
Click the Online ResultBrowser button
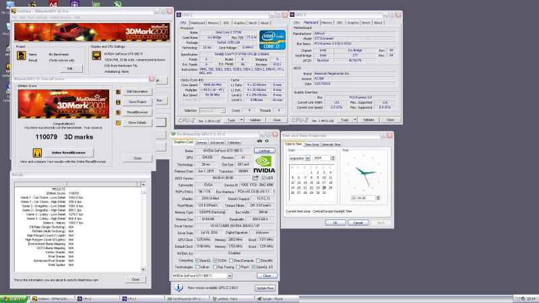(x=69, y=153)
